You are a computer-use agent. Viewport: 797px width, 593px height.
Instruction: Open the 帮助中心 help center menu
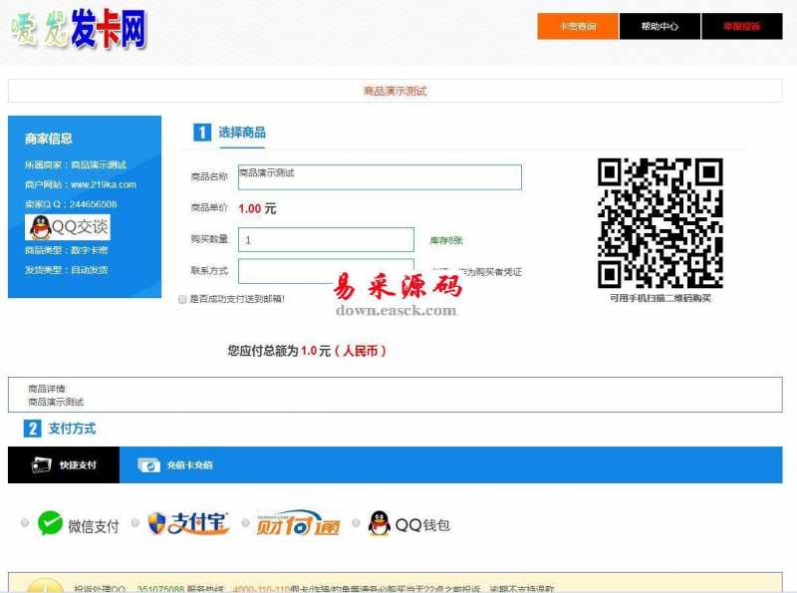660,27
